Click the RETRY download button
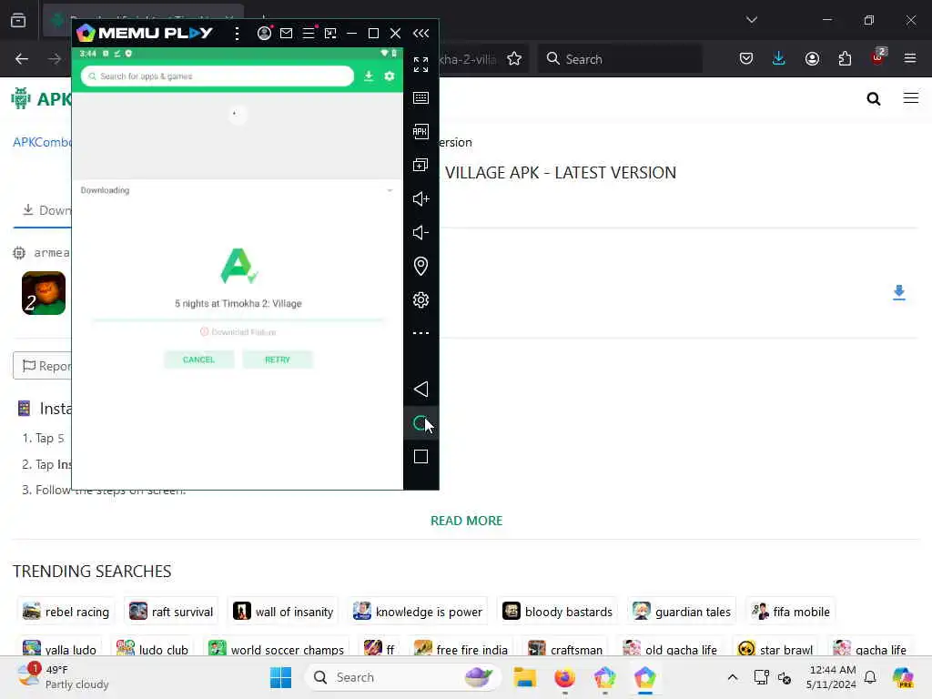Screen dimensions: 932x699 pos(278,360)
